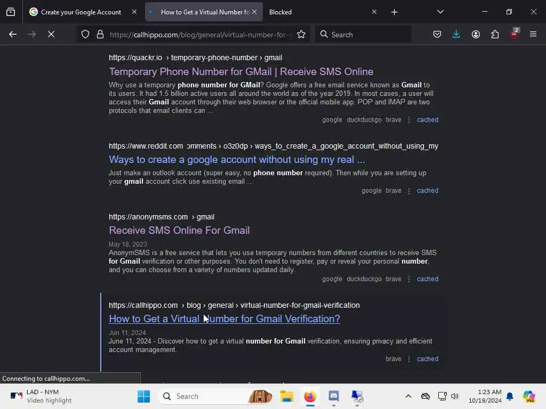Screen dimensions: 546x409
Task: Close the Blocked tab
Action: pyautogui.click(x=374, y=12)
